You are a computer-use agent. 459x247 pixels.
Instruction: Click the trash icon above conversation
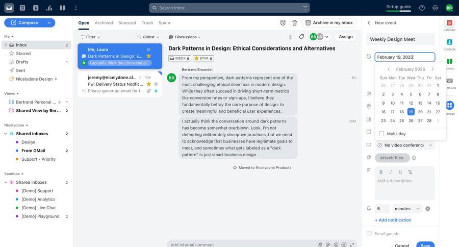coord(294,23)
